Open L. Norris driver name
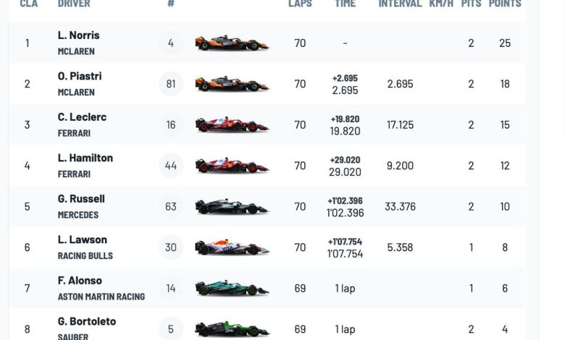565x340 pixels. point(78,35)
